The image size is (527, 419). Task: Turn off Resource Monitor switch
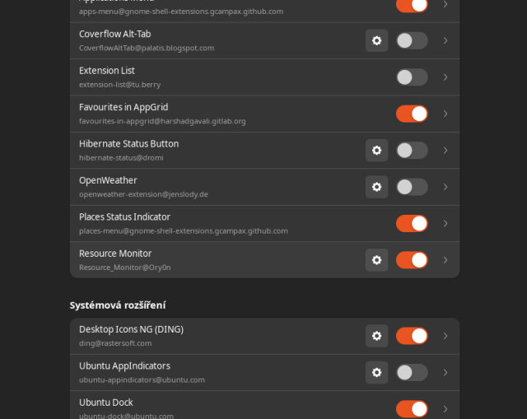pos(412,260)
